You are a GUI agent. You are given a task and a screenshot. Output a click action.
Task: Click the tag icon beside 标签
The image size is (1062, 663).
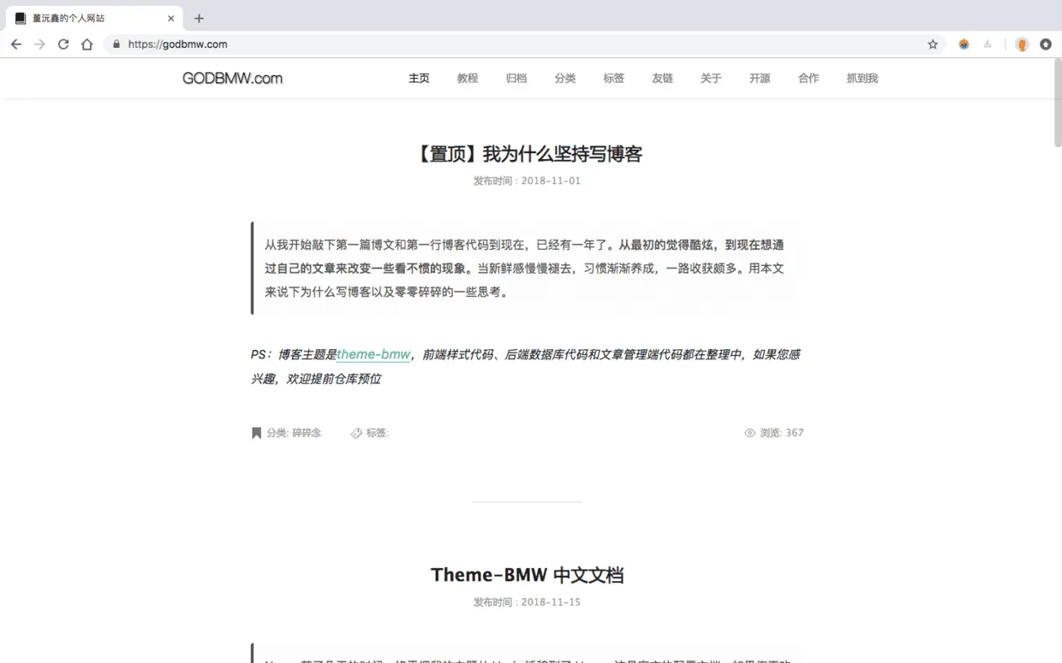tap(356, 433)
